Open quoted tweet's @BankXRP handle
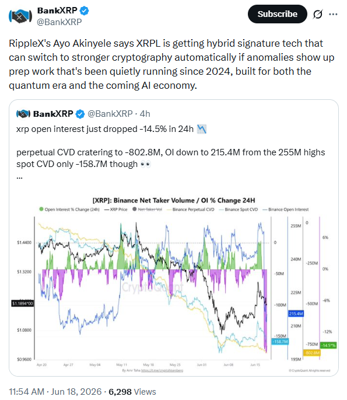 [x=110, y=114]
